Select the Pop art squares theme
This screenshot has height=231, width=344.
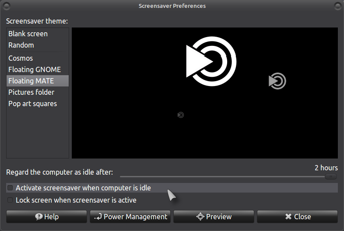click(x=38, y=103)
